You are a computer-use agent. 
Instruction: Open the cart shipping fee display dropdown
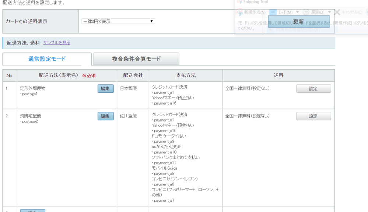click(118, 21)
